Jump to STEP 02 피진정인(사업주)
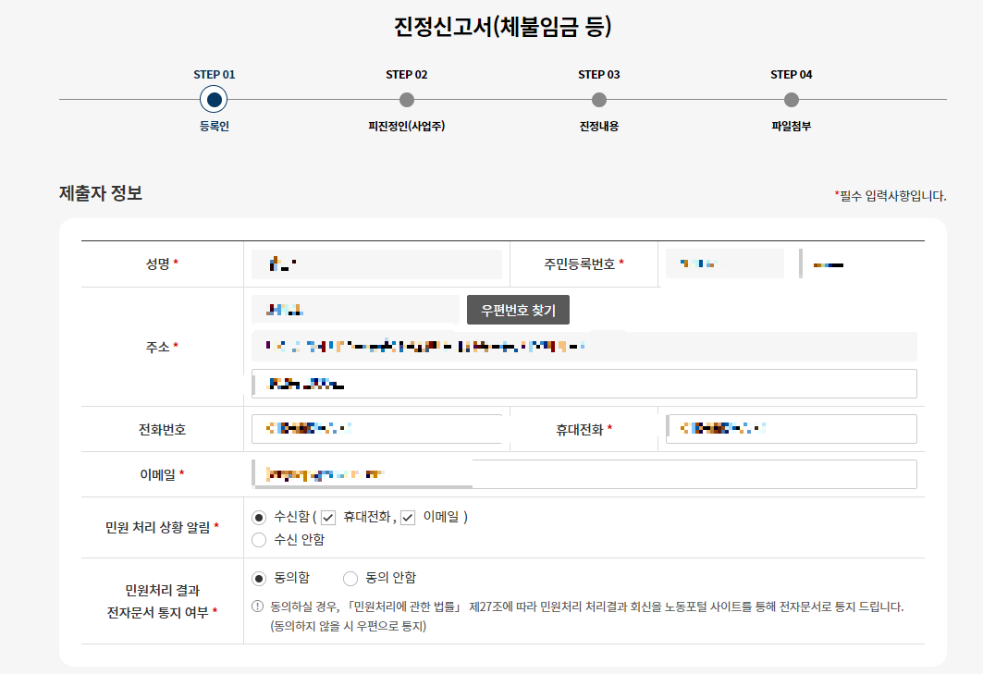983x674 pixels. point(407,97)
